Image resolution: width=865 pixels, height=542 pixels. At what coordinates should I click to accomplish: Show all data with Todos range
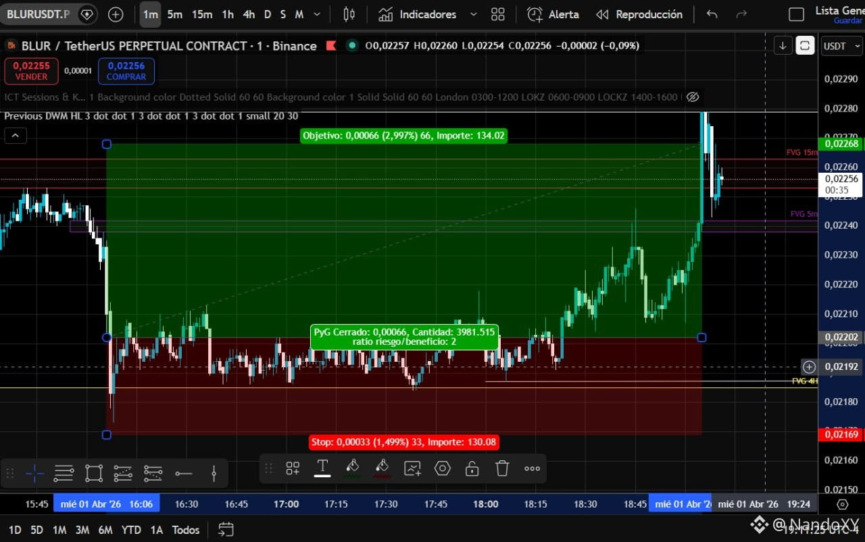[186, 530]
